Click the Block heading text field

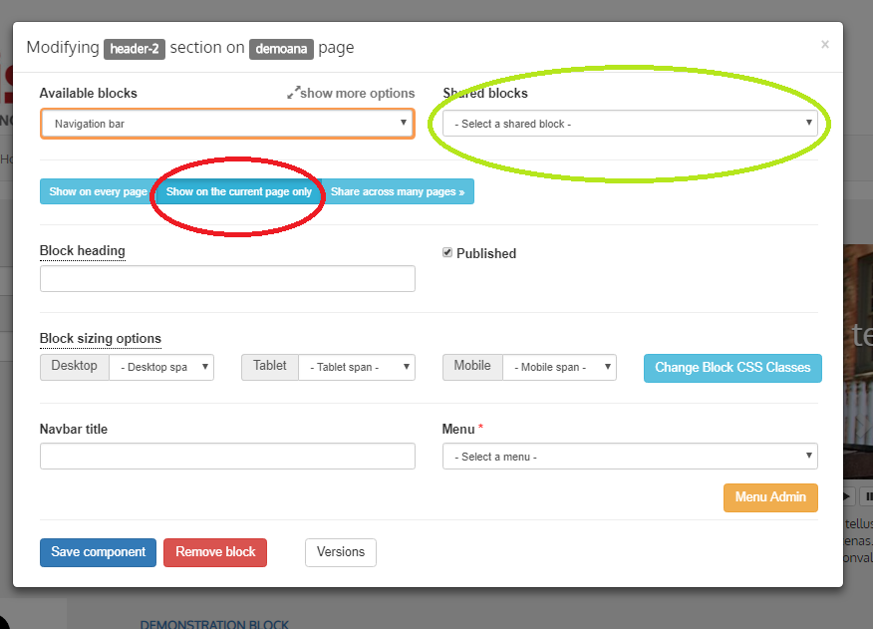(227, 279)
